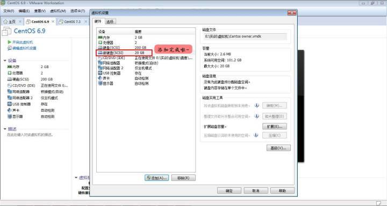Open the 虚拟机(M) menu
The image size is (387, 206).
(x=58, y=11)
